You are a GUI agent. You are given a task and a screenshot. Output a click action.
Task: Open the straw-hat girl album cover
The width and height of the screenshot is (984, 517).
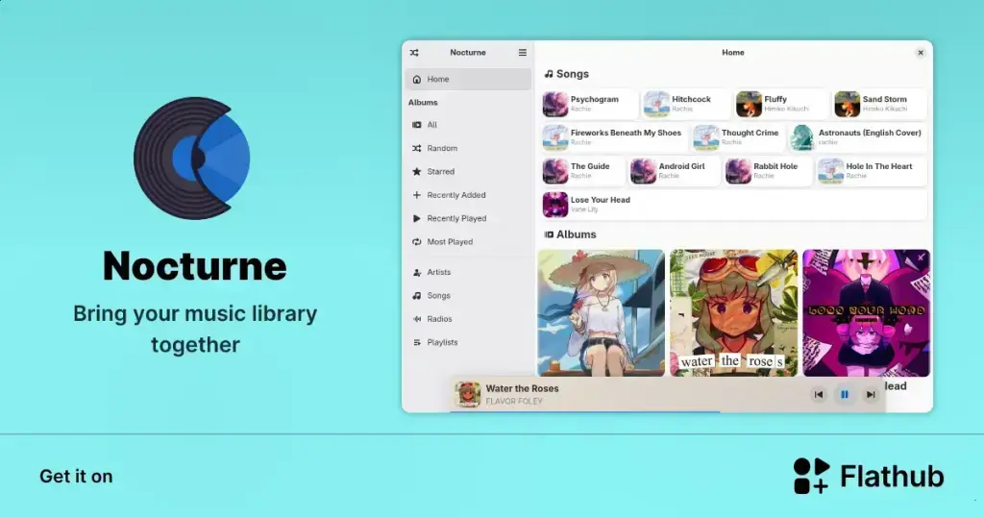(602, 313)
